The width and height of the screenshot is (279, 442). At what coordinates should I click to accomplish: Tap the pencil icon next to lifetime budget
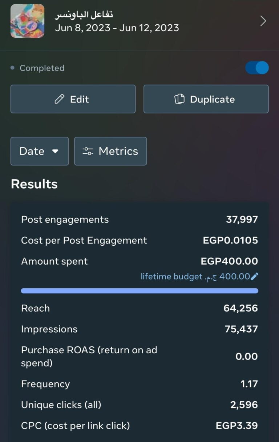tap(255, 277)
